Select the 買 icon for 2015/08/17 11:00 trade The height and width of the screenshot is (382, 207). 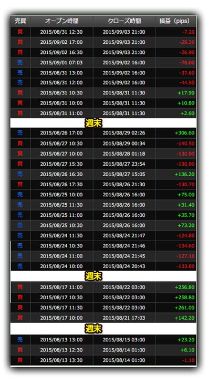20,287
